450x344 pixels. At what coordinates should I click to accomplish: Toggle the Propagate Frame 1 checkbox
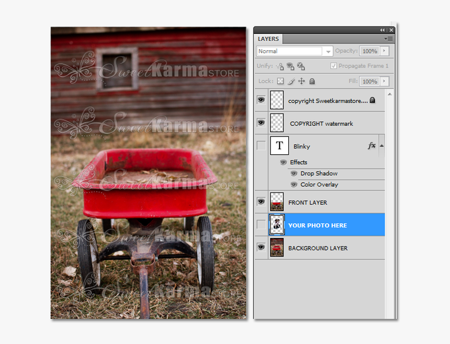pos(333,66)
